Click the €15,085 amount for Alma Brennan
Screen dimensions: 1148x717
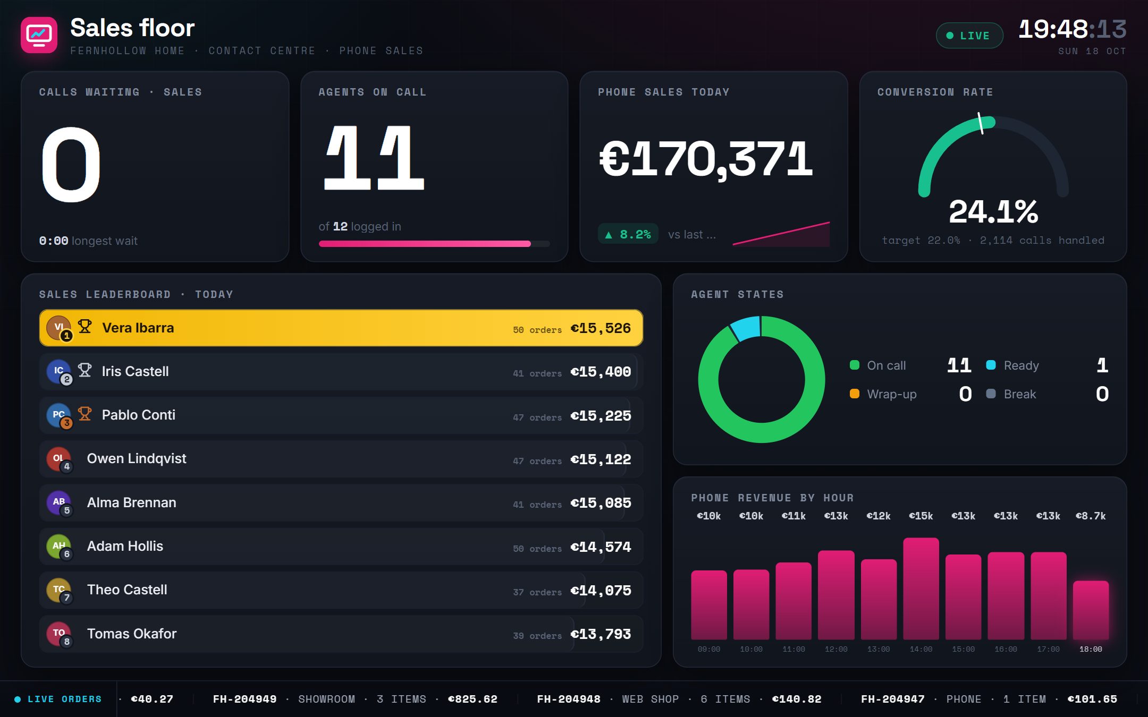click(601, 502)
